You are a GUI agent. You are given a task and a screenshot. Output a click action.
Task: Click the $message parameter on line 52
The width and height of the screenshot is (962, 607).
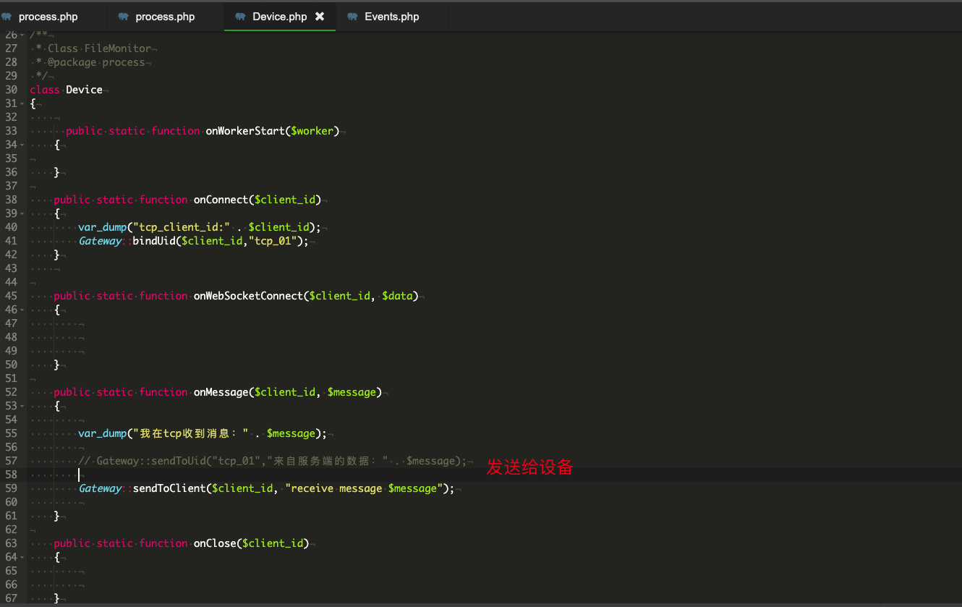pos(352,392)
